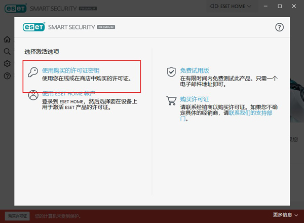Click the PREMIUM badge in dialog header
This screenshot has width=304, height=223.
(106, 27)
